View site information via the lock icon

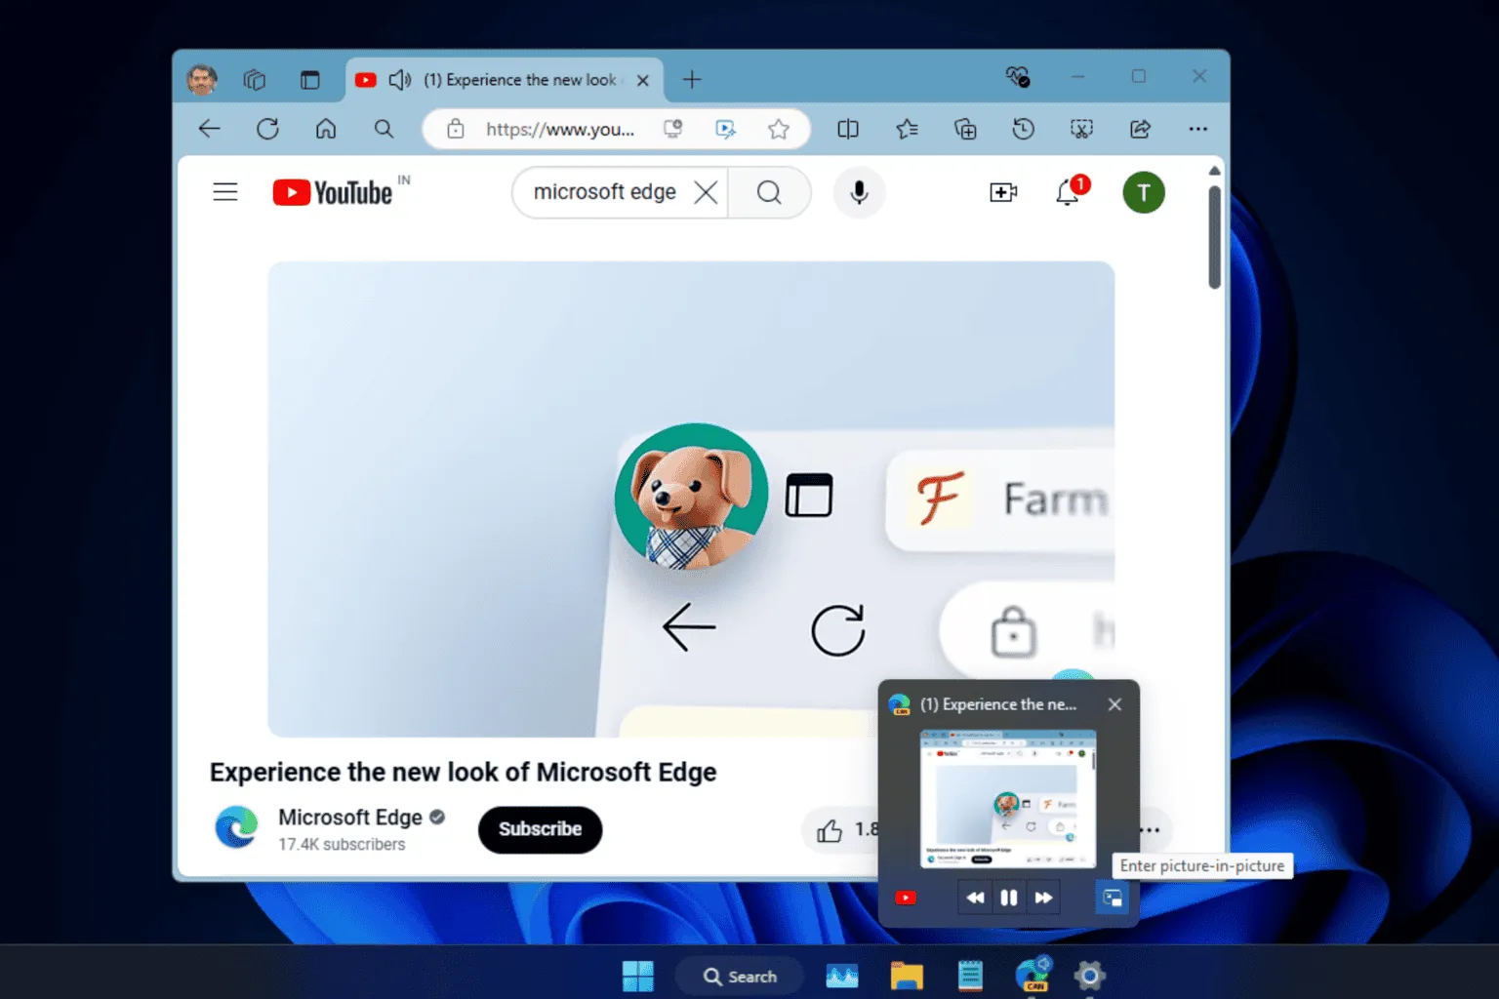click(456, 129)
